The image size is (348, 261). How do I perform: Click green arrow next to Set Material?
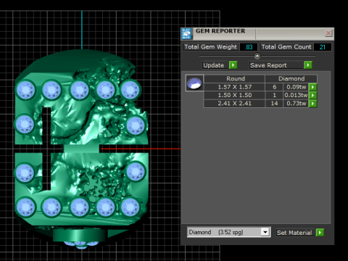click(x=320, y=233)
